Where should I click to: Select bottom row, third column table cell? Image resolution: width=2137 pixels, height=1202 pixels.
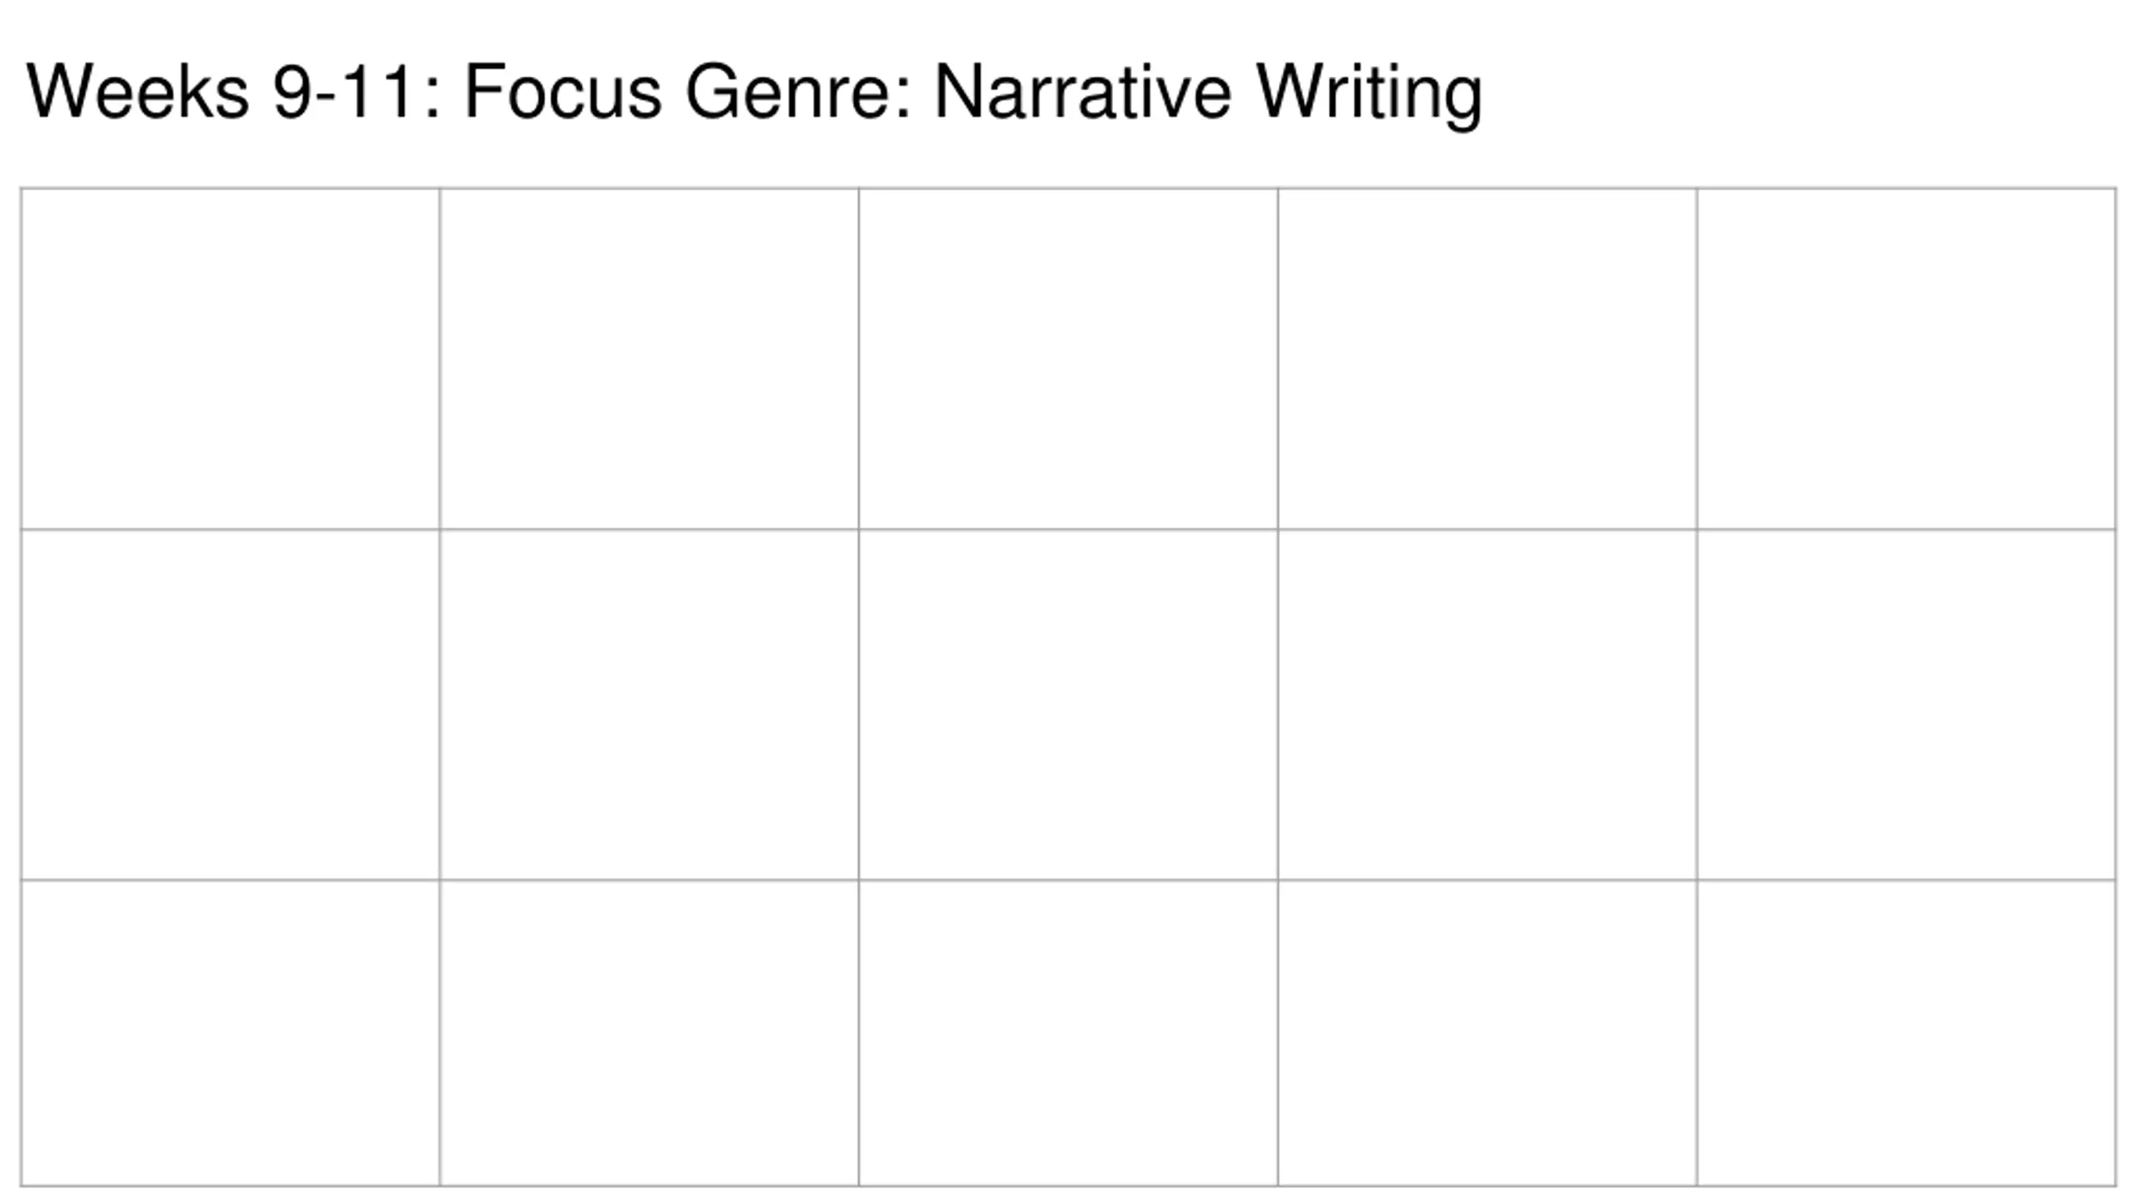1068,1033
